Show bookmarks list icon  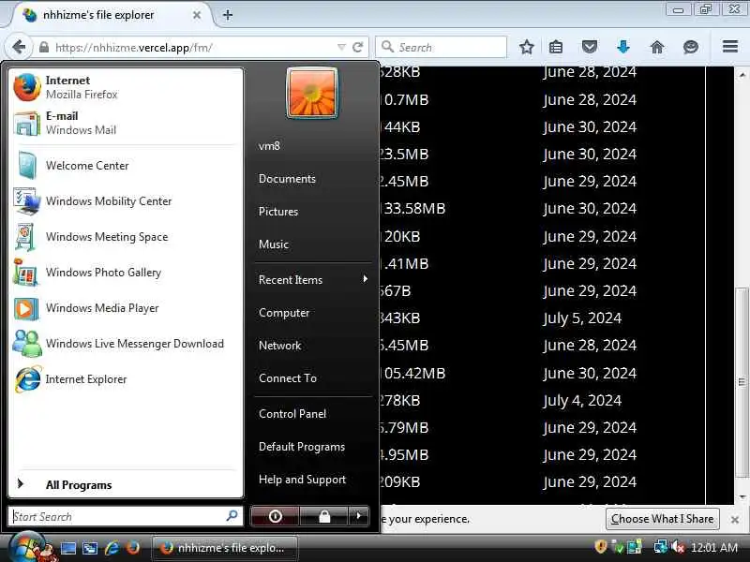[555, 47]
